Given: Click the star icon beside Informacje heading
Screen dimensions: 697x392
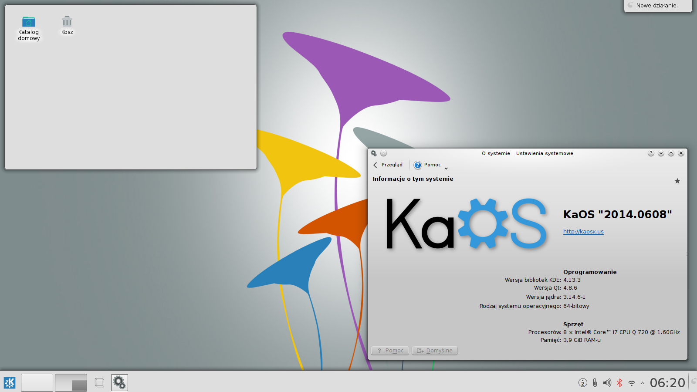Looking at the screenshot, I should (677, 181).
